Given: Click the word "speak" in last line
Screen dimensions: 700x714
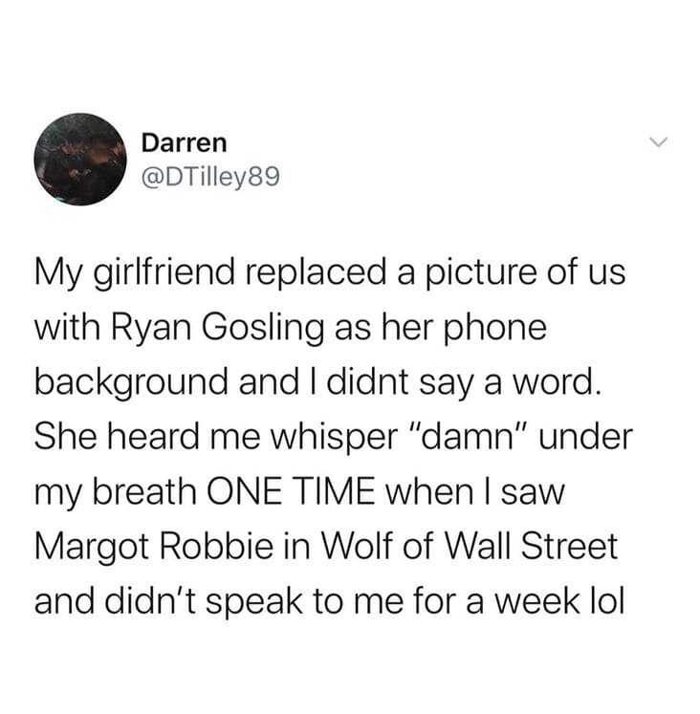Looking at the screenshot, I should point(254,602).
